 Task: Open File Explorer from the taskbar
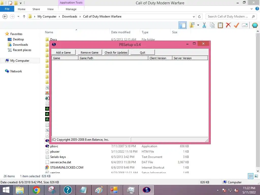(20, 190)
